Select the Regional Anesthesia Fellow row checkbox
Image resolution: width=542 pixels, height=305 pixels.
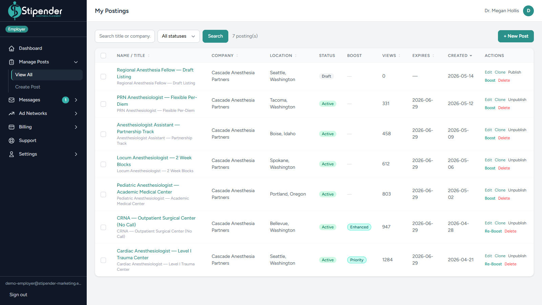(x=103, y=77)
